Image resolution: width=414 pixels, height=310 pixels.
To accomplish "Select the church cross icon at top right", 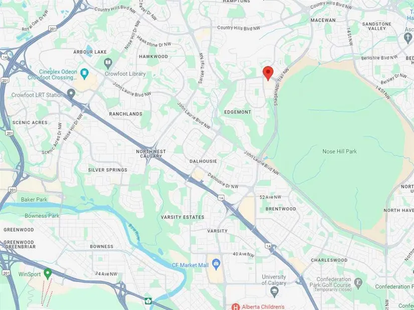I will point(408,38).
